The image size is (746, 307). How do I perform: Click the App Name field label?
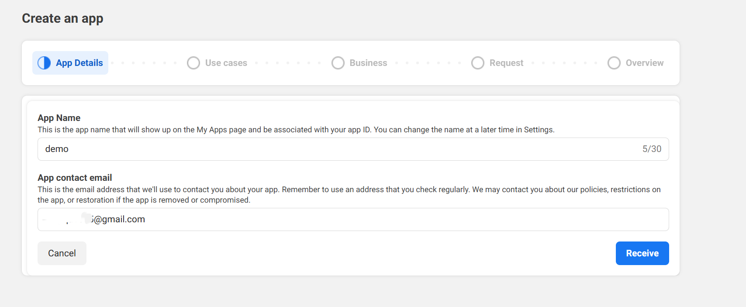point(59,118)
